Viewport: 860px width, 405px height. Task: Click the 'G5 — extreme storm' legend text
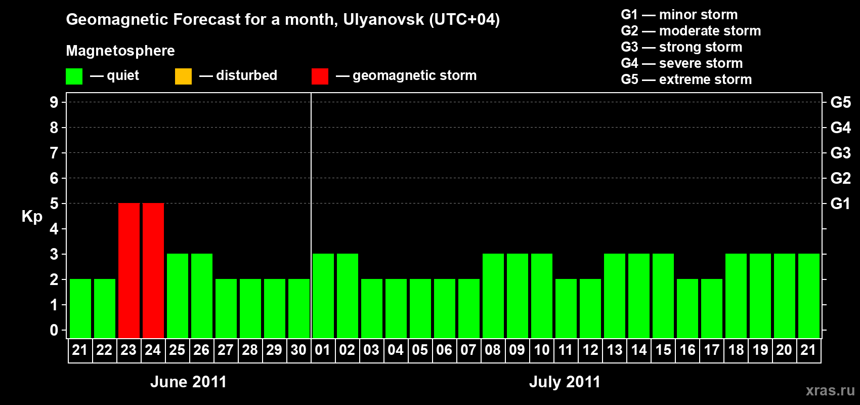coord(686,79)
